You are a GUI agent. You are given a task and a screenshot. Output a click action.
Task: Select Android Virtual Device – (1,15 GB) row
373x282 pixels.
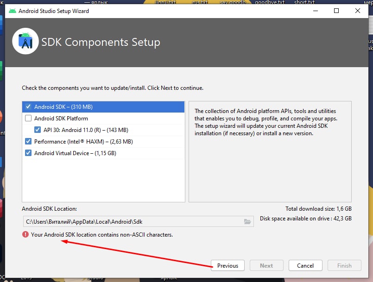click(103, 153)
